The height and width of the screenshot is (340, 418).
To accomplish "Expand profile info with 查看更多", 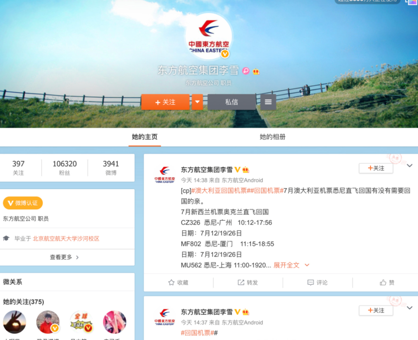I will point(65,257).
